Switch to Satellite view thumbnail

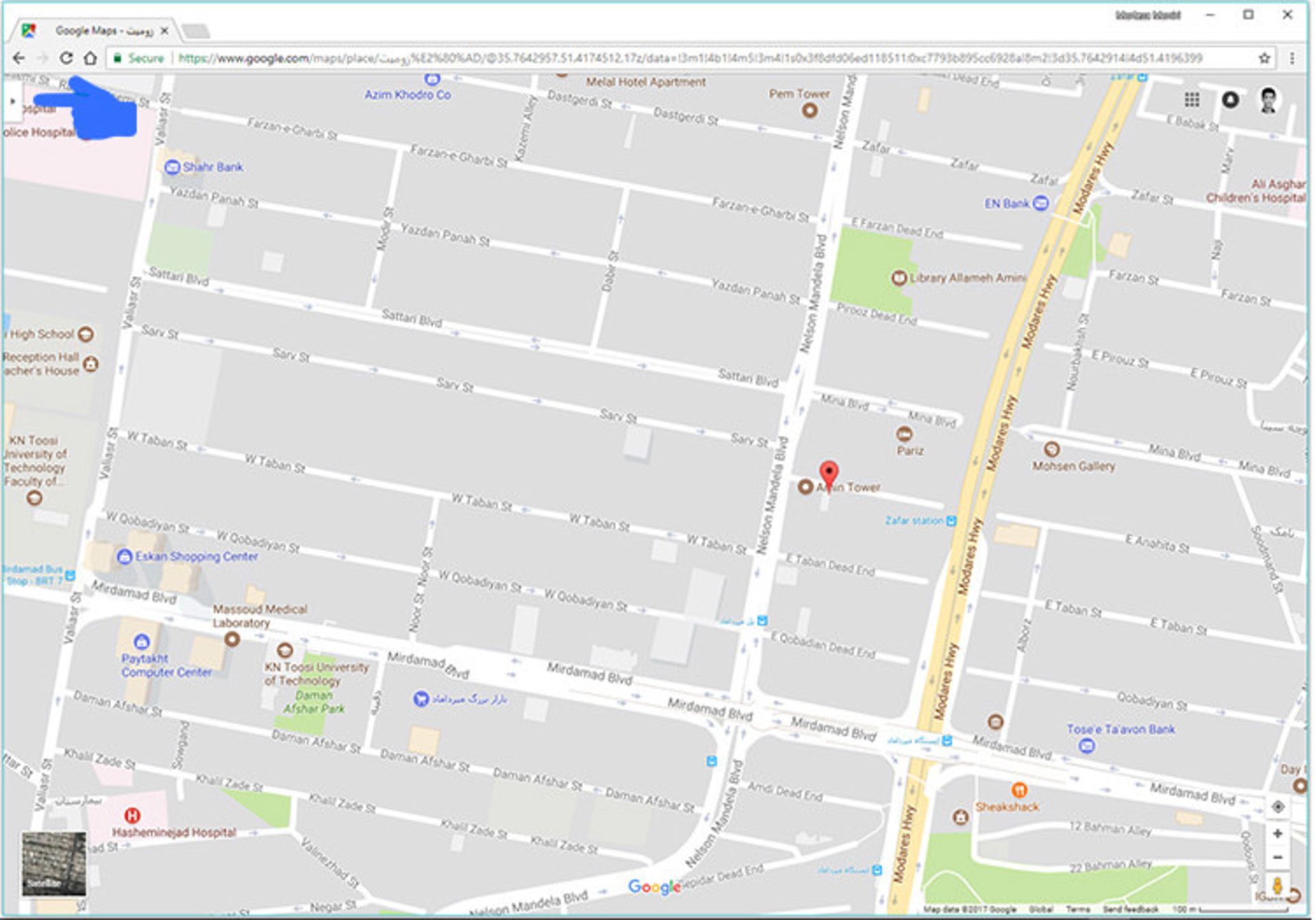click(54, 863)
